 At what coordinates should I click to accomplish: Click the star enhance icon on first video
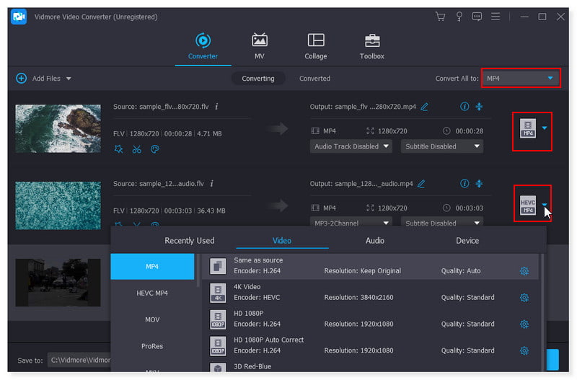[x=118, y=149]
